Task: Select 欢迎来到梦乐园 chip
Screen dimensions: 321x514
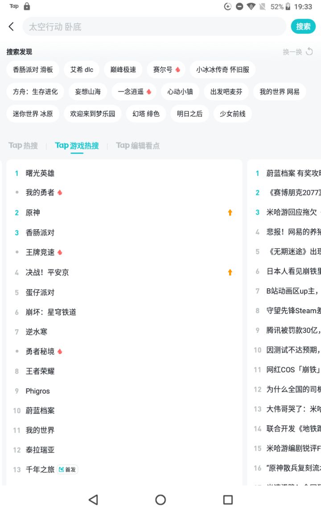Action: tap(93, 114)
